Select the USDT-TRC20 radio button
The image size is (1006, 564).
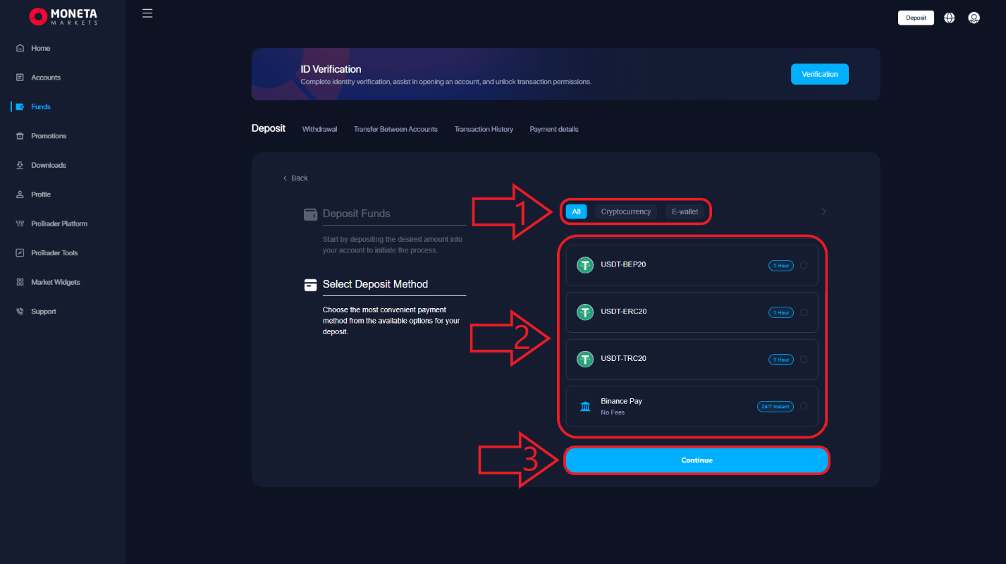point(804,359)
